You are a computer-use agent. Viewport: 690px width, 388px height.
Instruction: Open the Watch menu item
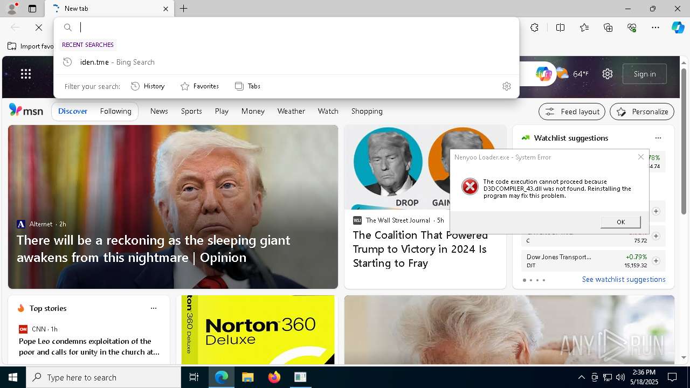(x=328, y=111)
